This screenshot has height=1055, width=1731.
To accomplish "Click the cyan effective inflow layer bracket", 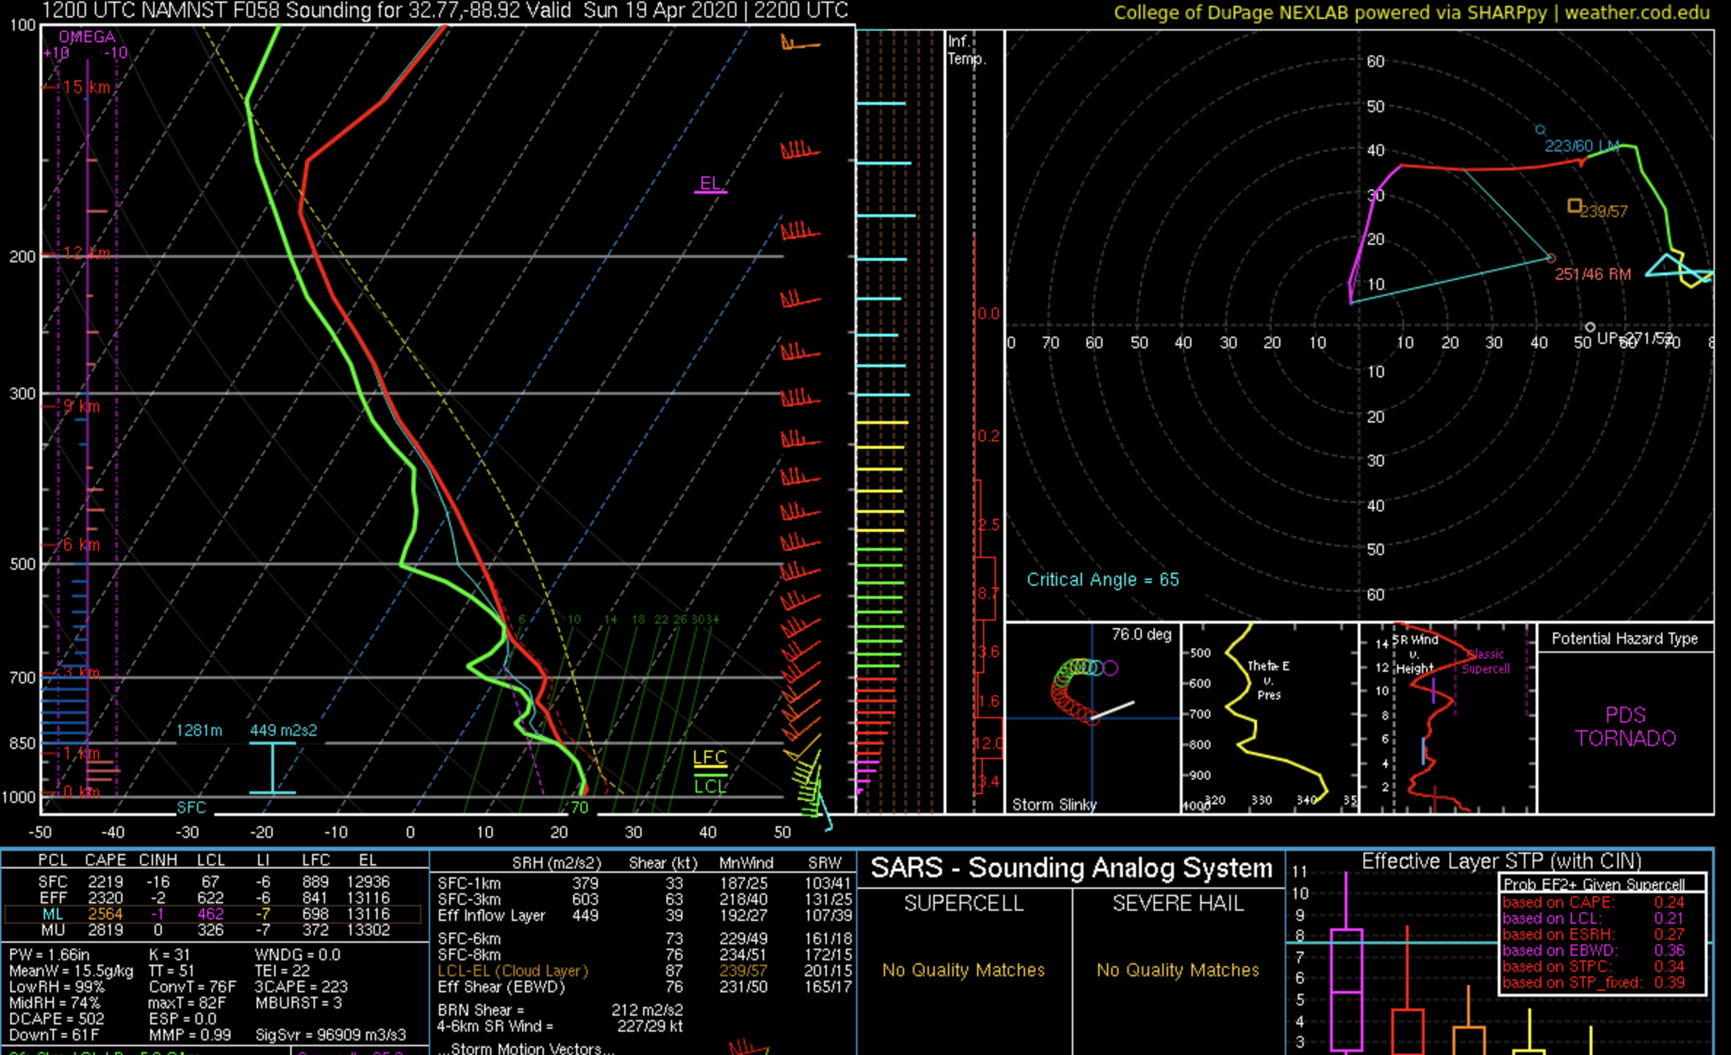I will tap(273, 768).
